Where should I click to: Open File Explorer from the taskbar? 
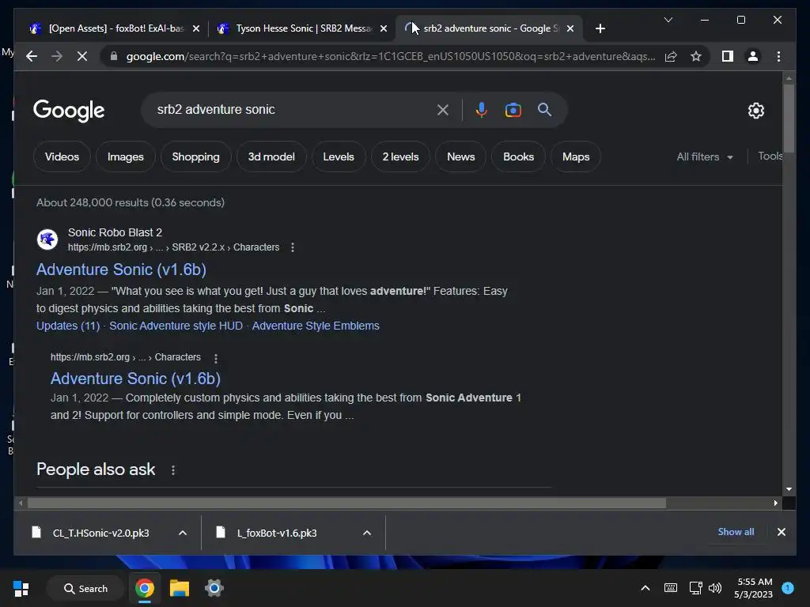(180, 588)
